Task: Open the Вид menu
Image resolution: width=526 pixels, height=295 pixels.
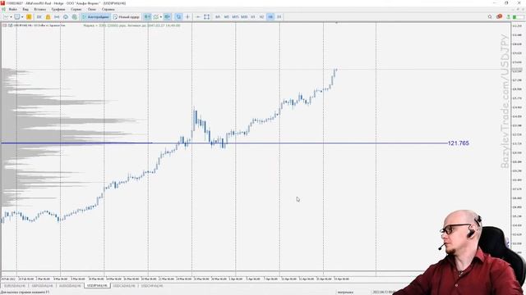Action: coord(25,9)
